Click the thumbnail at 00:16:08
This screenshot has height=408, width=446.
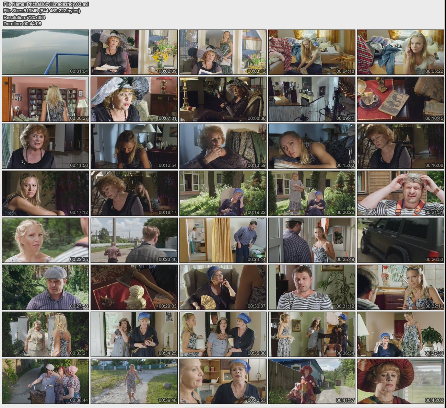400,146
